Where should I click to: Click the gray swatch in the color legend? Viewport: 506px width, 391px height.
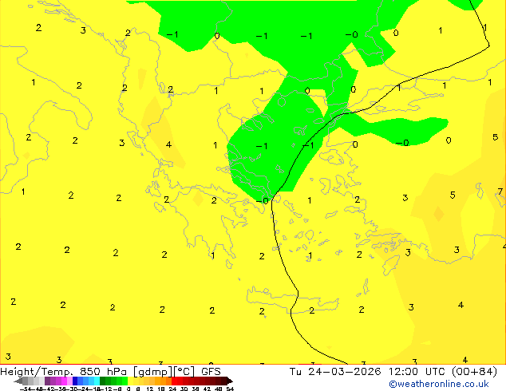(25, 381)
